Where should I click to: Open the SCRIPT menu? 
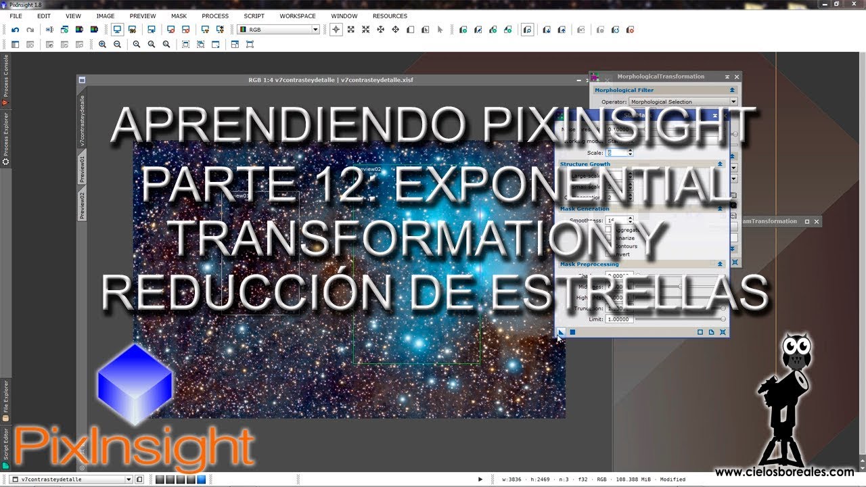coord(254,16)
